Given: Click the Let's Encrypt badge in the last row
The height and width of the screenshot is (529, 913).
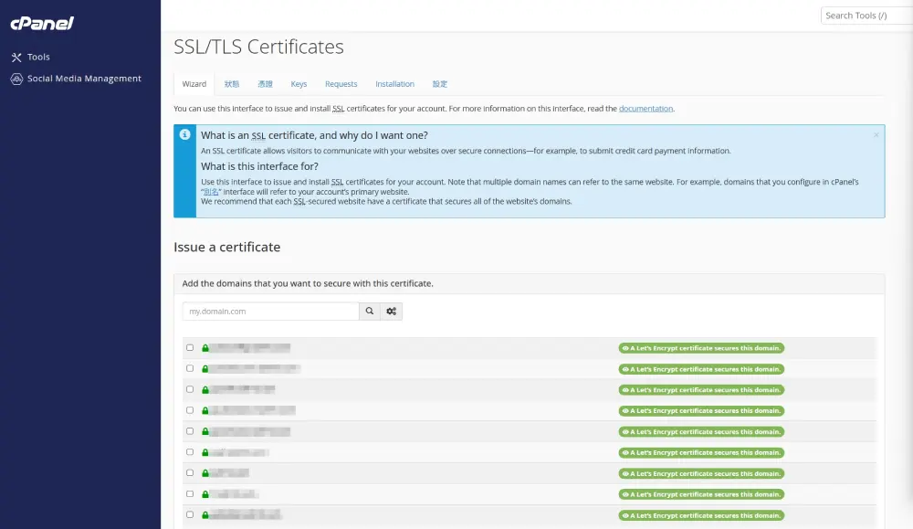Looking at the screenshot, I should pyautogui.click(x=701, y=515).
